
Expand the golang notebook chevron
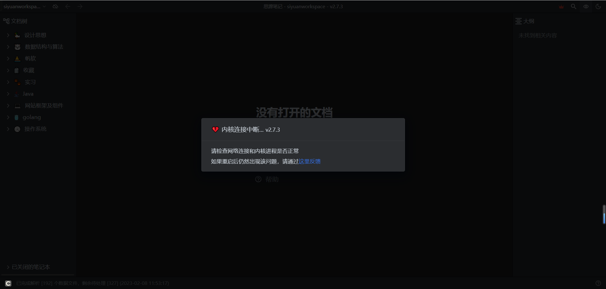coord(8,117)
